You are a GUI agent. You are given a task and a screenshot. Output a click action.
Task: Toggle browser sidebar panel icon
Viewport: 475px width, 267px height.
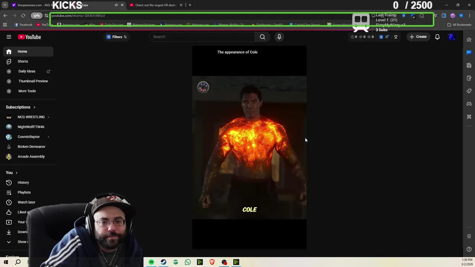[444, 16]
